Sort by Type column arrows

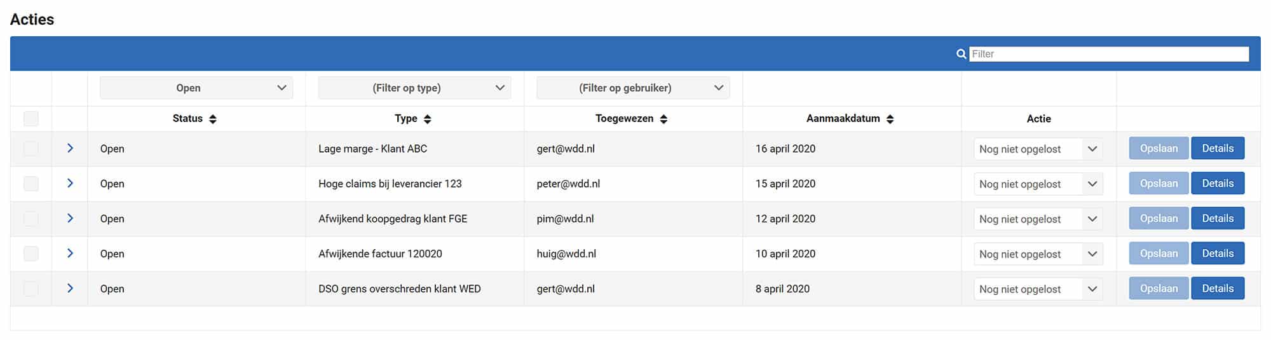[x=428, y=119]
